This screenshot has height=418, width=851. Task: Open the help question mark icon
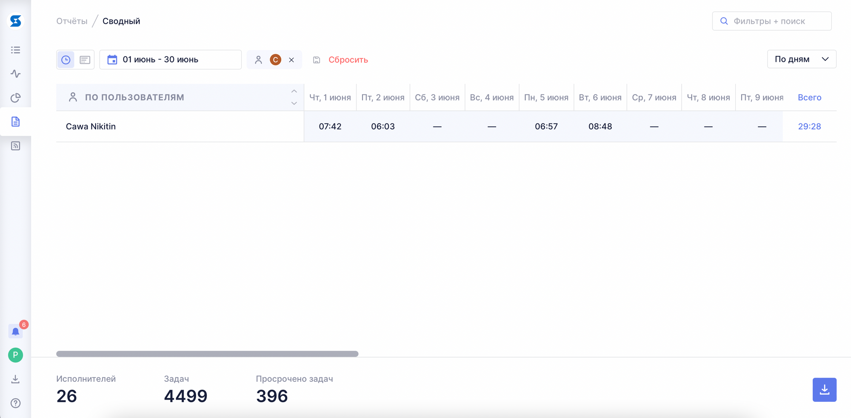click(x=16, y=403)
